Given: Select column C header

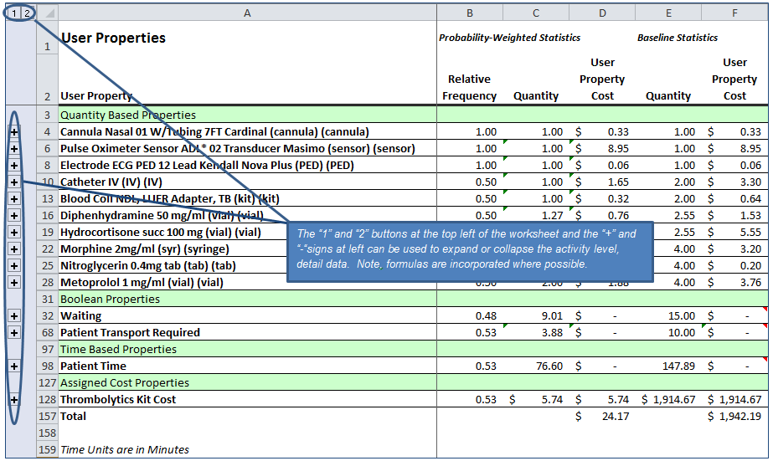Looking at the screenshot, I should pyautogui.click(x=536, y=13).
